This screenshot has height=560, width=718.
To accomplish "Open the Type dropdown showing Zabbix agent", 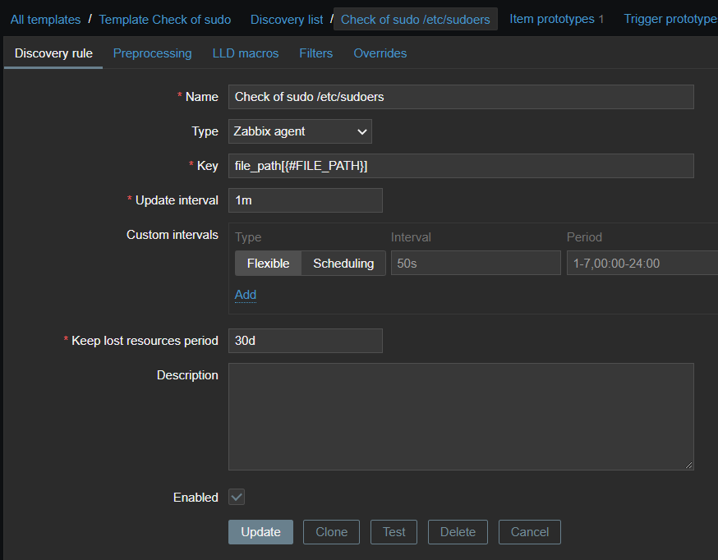I will (x=299, y=131).
